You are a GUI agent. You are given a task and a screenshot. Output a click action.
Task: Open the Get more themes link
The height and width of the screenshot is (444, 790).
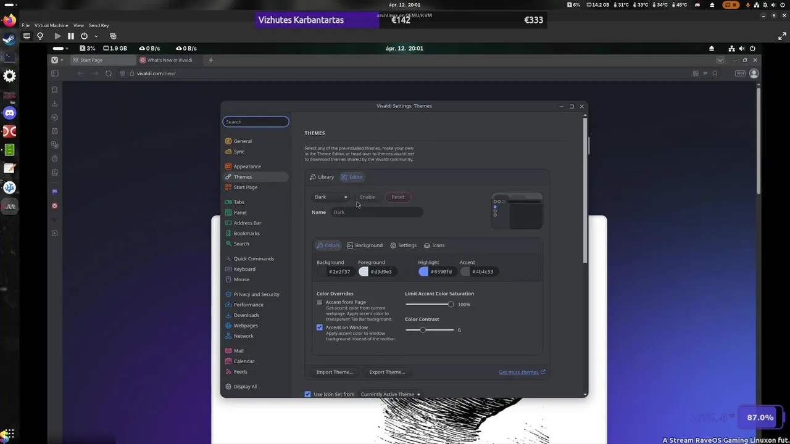pos(522,372)
